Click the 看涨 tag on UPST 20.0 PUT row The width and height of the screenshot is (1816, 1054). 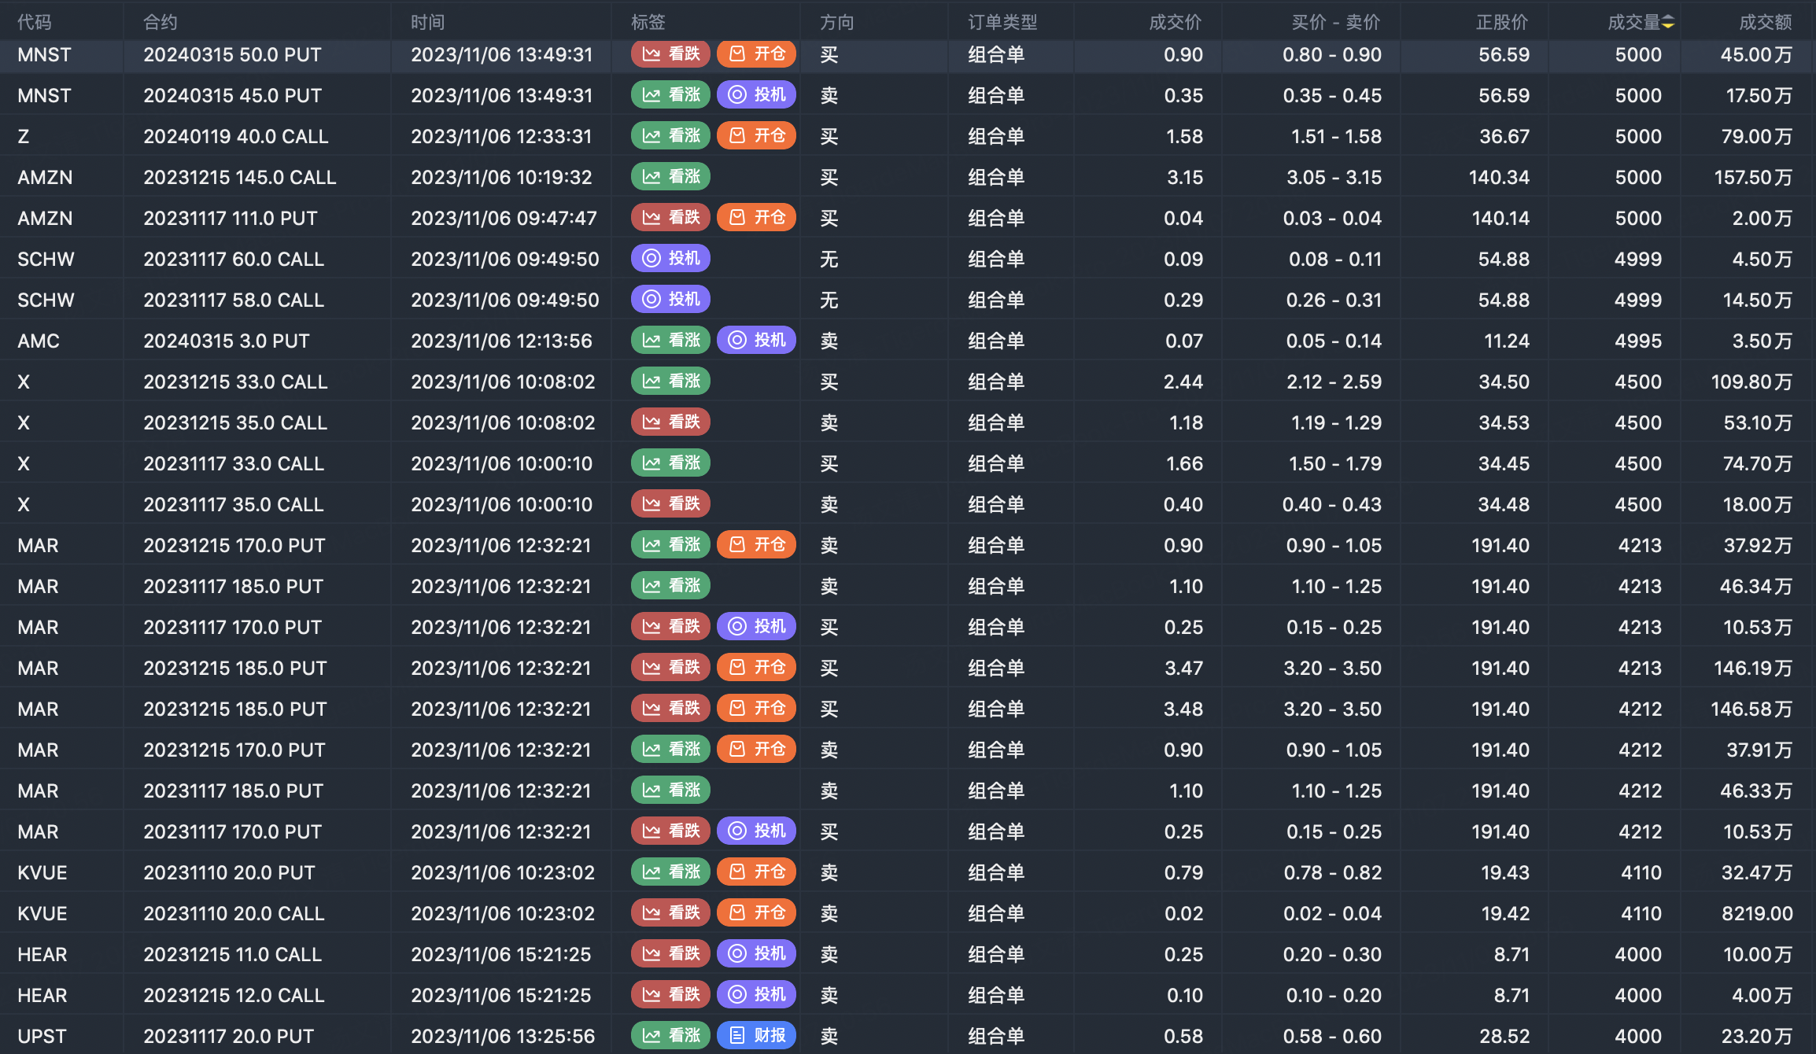tap(670, 1036)
